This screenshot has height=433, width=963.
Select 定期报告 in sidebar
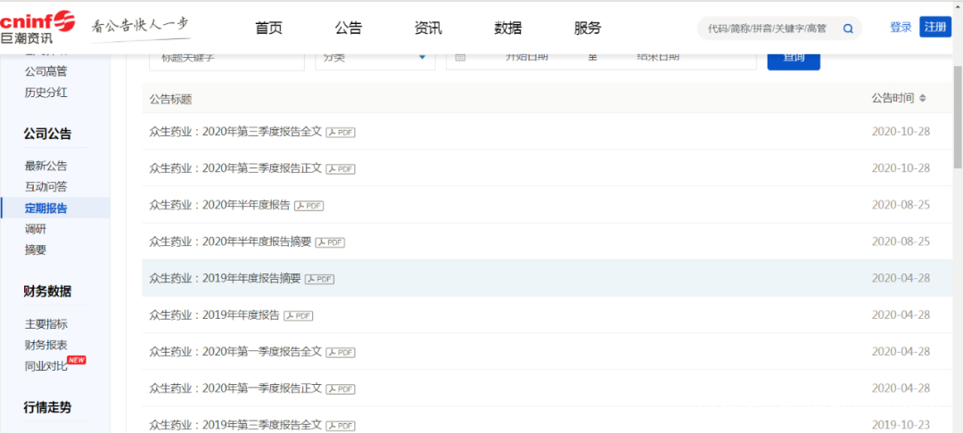[x=46, y=208]
